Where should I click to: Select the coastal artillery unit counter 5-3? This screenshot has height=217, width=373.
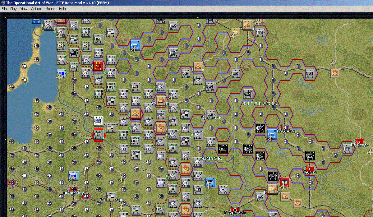pos(61,60)
